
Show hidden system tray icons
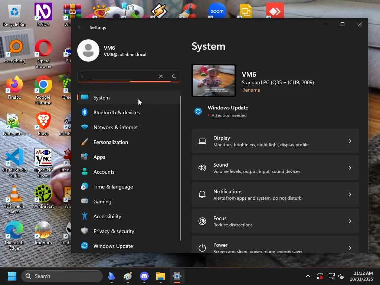(x=308, y=276)
